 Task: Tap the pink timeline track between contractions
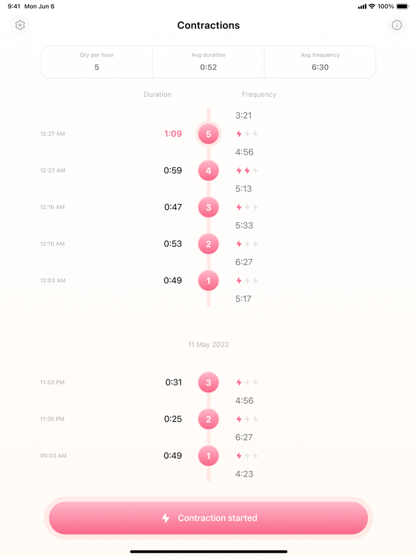pos(208,152)
